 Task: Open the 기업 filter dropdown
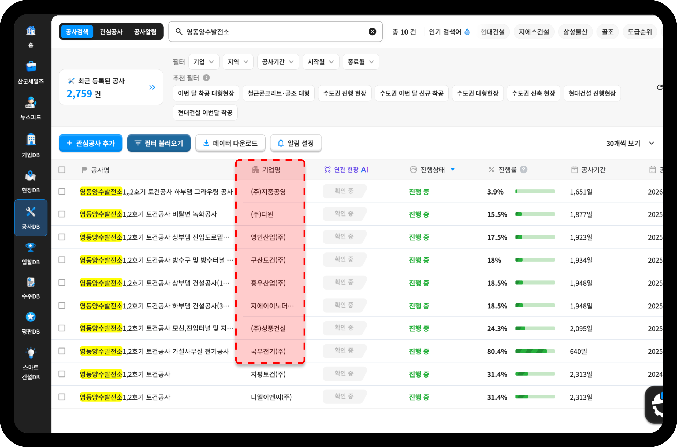[204, 62]
